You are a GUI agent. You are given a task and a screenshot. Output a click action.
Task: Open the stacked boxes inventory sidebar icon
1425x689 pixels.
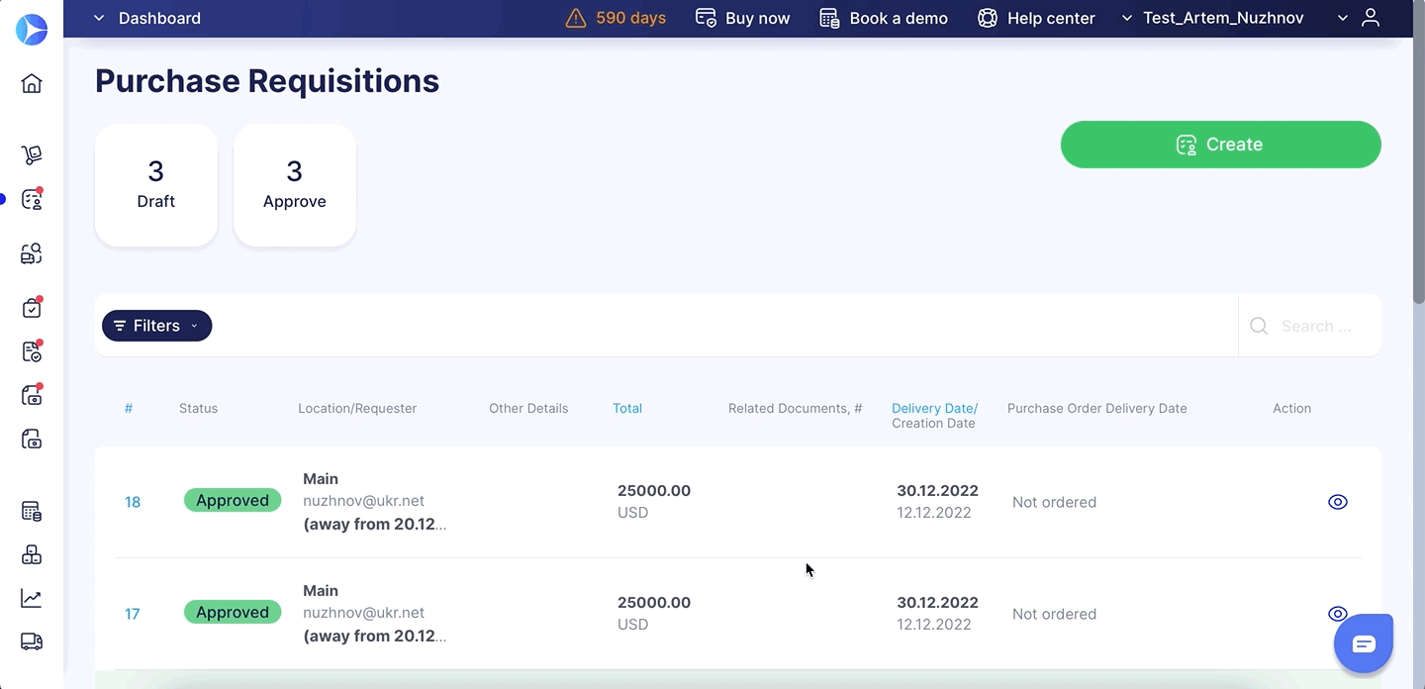[32, 555]
